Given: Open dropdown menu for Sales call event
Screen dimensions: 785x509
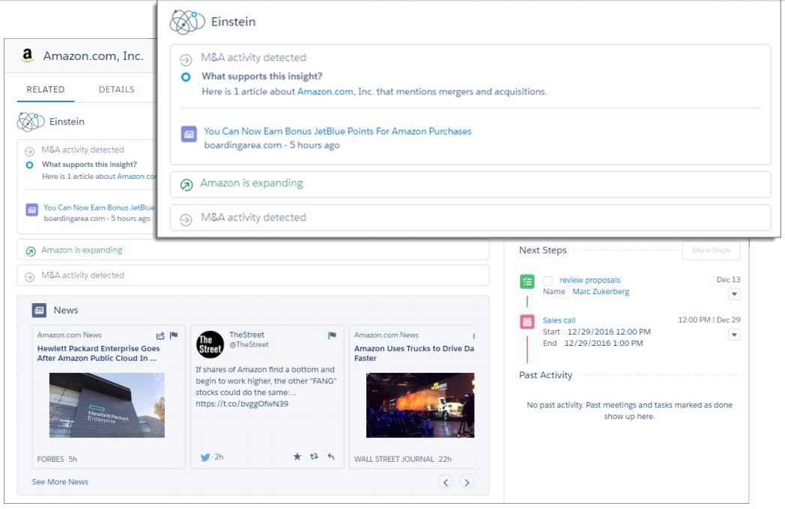Looking at the screenshot, I should click(x=734, y=335).
